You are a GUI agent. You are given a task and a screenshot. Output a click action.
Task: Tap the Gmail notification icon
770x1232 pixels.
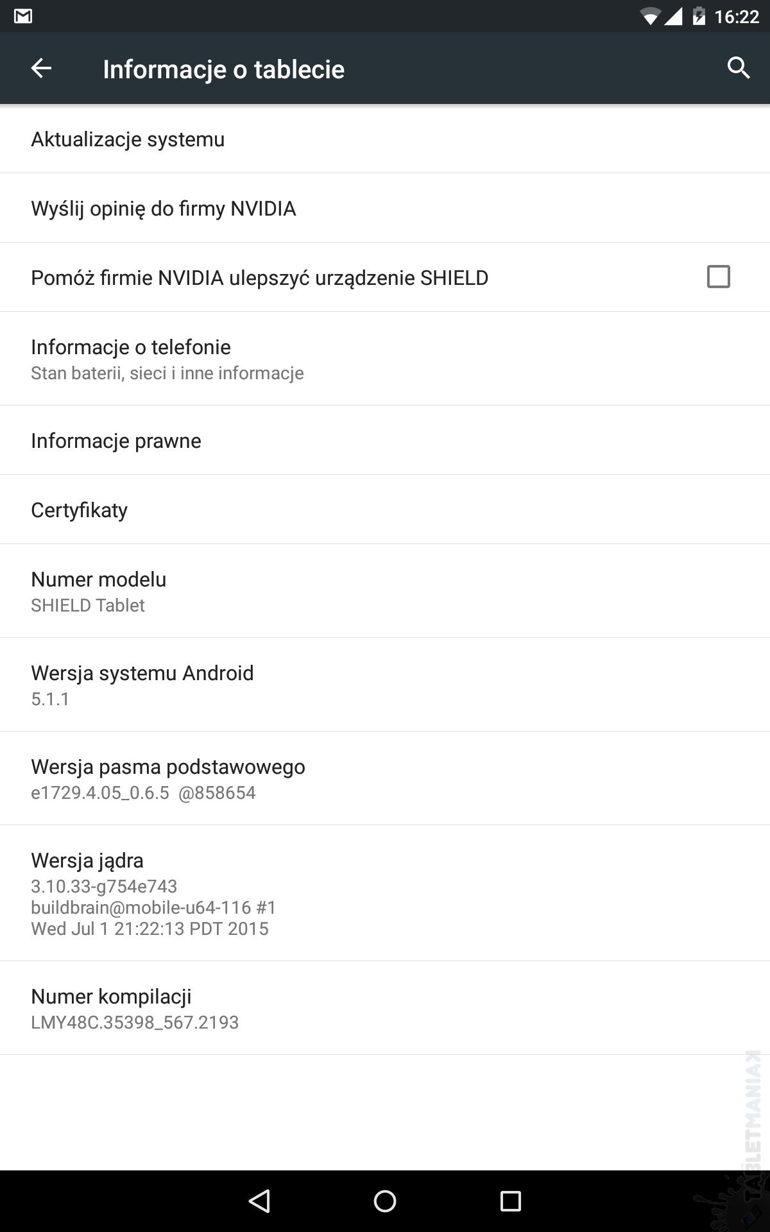click(x=23, y=16)
